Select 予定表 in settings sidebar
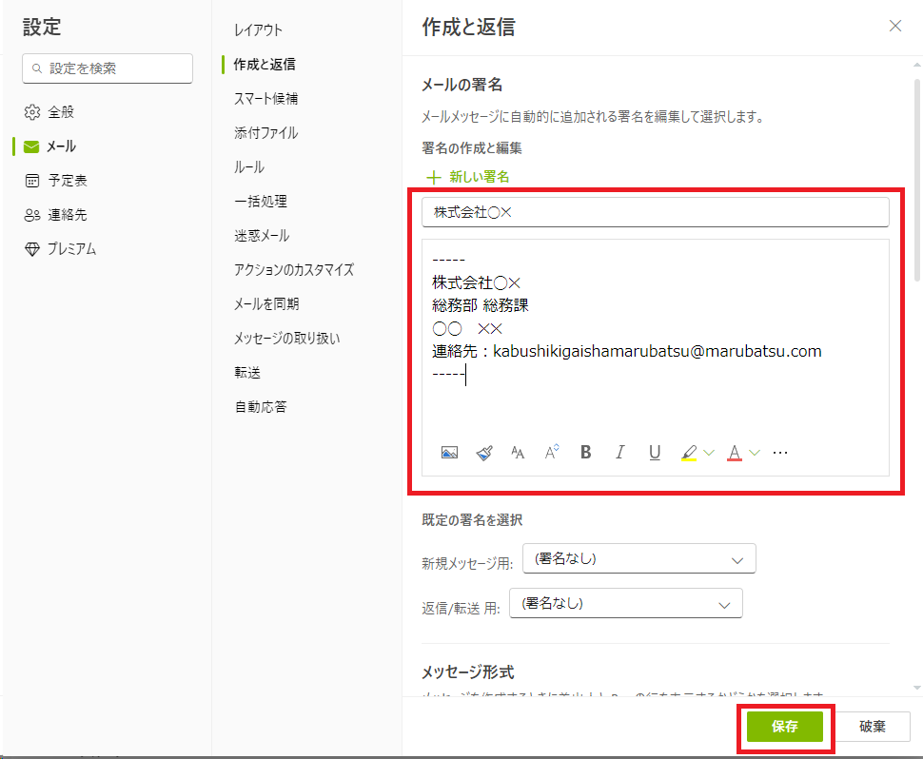923x759 pixels. click(67, 181)
